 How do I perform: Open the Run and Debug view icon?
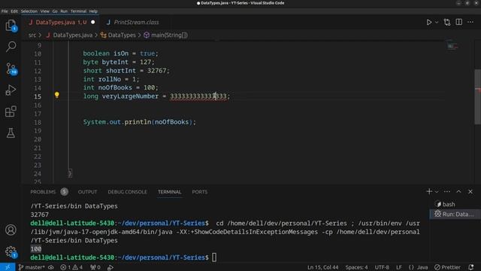point(11,90)
